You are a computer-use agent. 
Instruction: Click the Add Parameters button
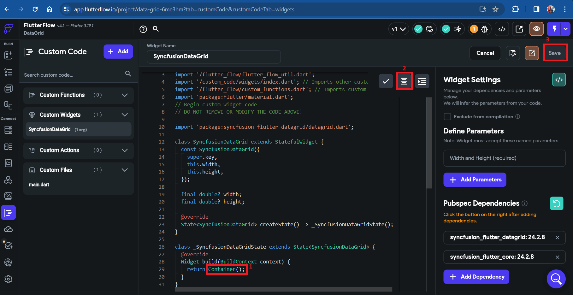475,180
